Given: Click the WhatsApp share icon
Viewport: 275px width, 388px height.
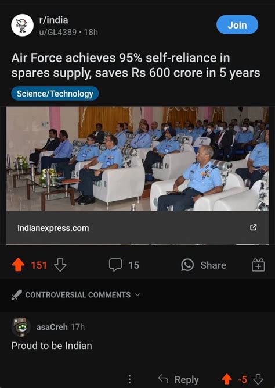Looking at the screenshot, I should [187, 265].
